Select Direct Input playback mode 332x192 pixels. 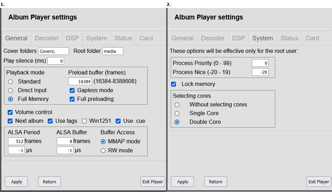(10, 90)
